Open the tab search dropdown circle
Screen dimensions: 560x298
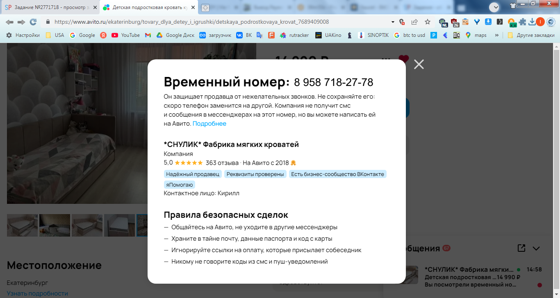pos(494,7)
